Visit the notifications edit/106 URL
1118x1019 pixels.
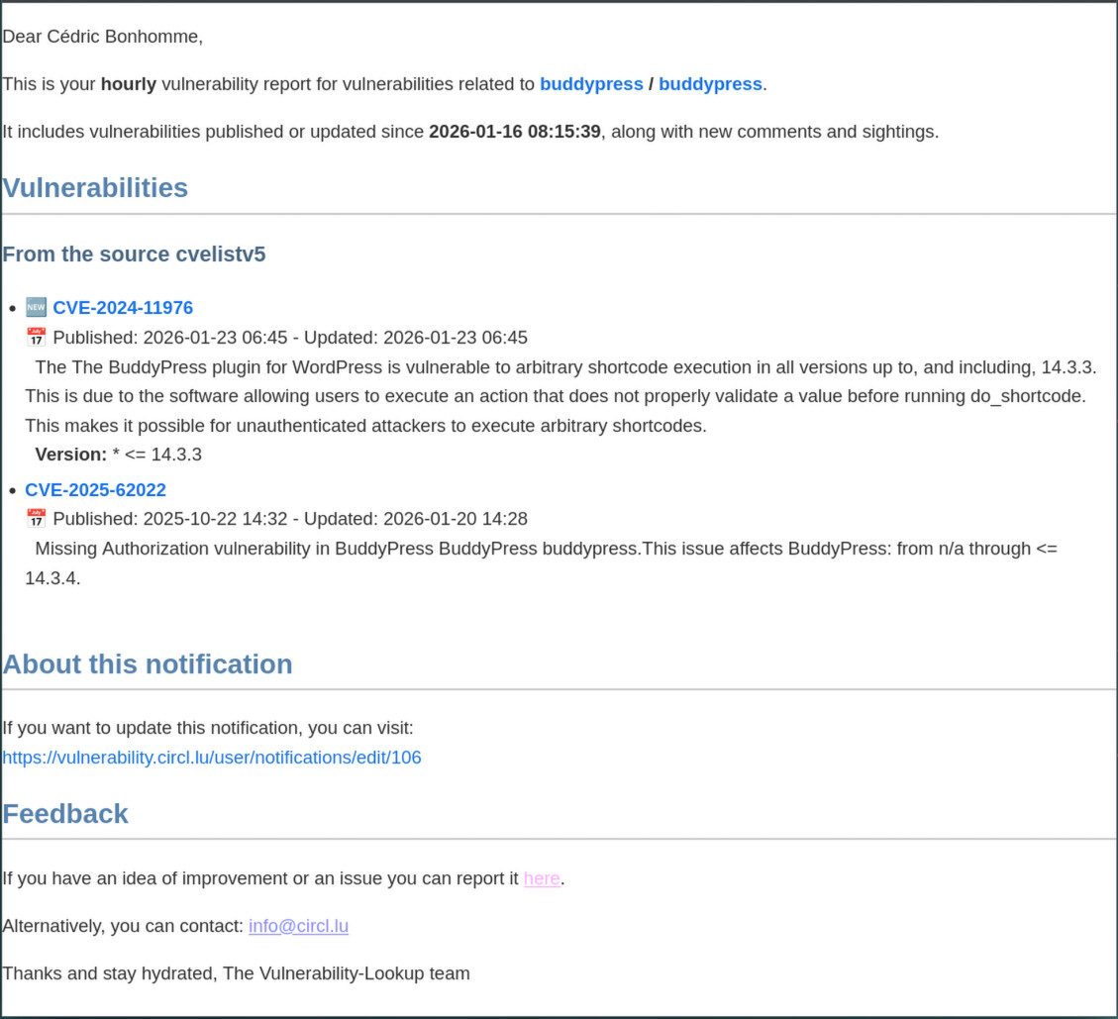coord(212,758)
